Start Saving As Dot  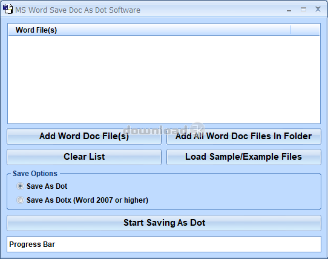[164, 223]
